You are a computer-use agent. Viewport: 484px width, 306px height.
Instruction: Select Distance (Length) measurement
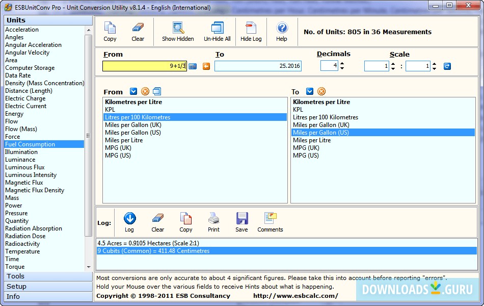click(29, 91)
